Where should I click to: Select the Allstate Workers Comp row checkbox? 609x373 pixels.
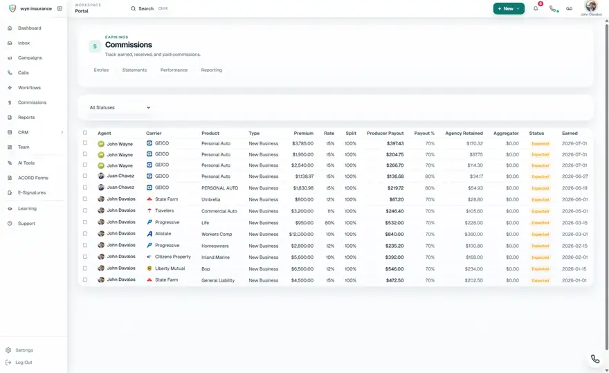pos(85,233)
